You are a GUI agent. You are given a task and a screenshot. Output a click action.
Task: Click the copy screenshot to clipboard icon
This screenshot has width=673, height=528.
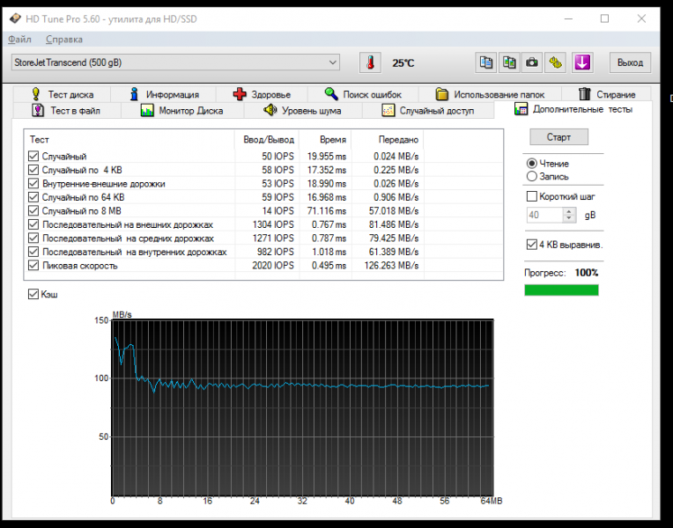509,62
